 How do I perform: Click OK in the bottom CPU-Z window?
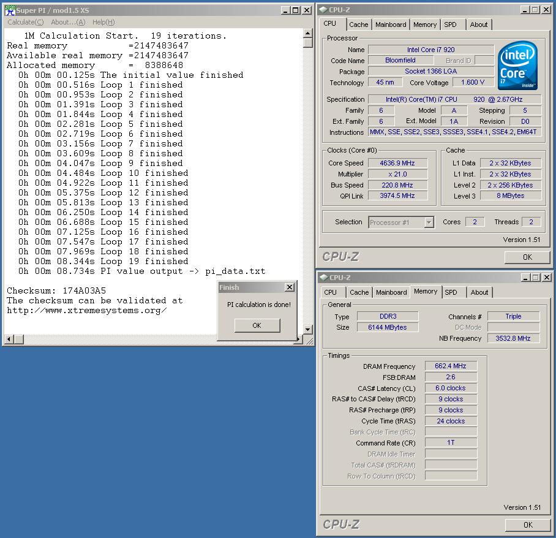tap(528, 525)
